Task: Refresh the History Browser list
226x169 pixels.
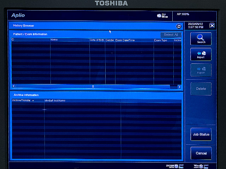Action: click(179, 26)
